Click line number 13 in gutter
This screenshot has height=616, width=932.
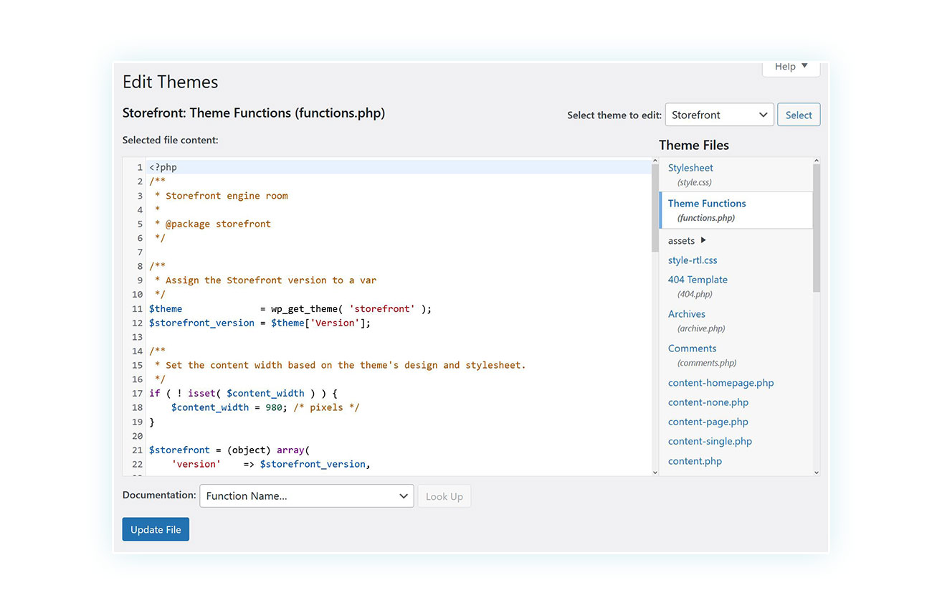pos(137,337)
